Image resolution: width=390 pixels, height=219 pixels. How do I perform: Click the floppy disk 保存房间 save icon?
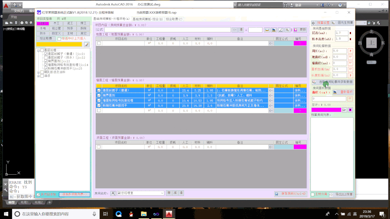click(277, 194)
